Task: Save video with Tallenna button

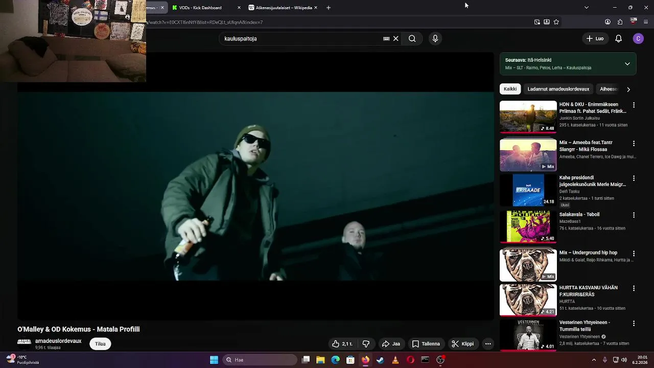Action: click(x=426, y=344)
